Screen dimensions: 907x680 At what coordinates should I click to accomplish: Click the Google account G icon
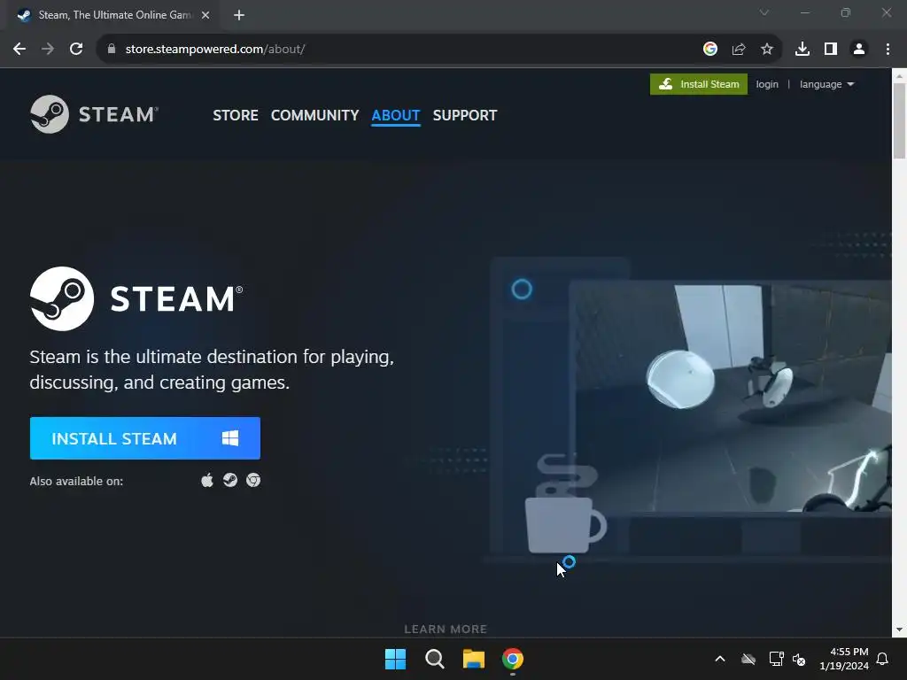710,50
